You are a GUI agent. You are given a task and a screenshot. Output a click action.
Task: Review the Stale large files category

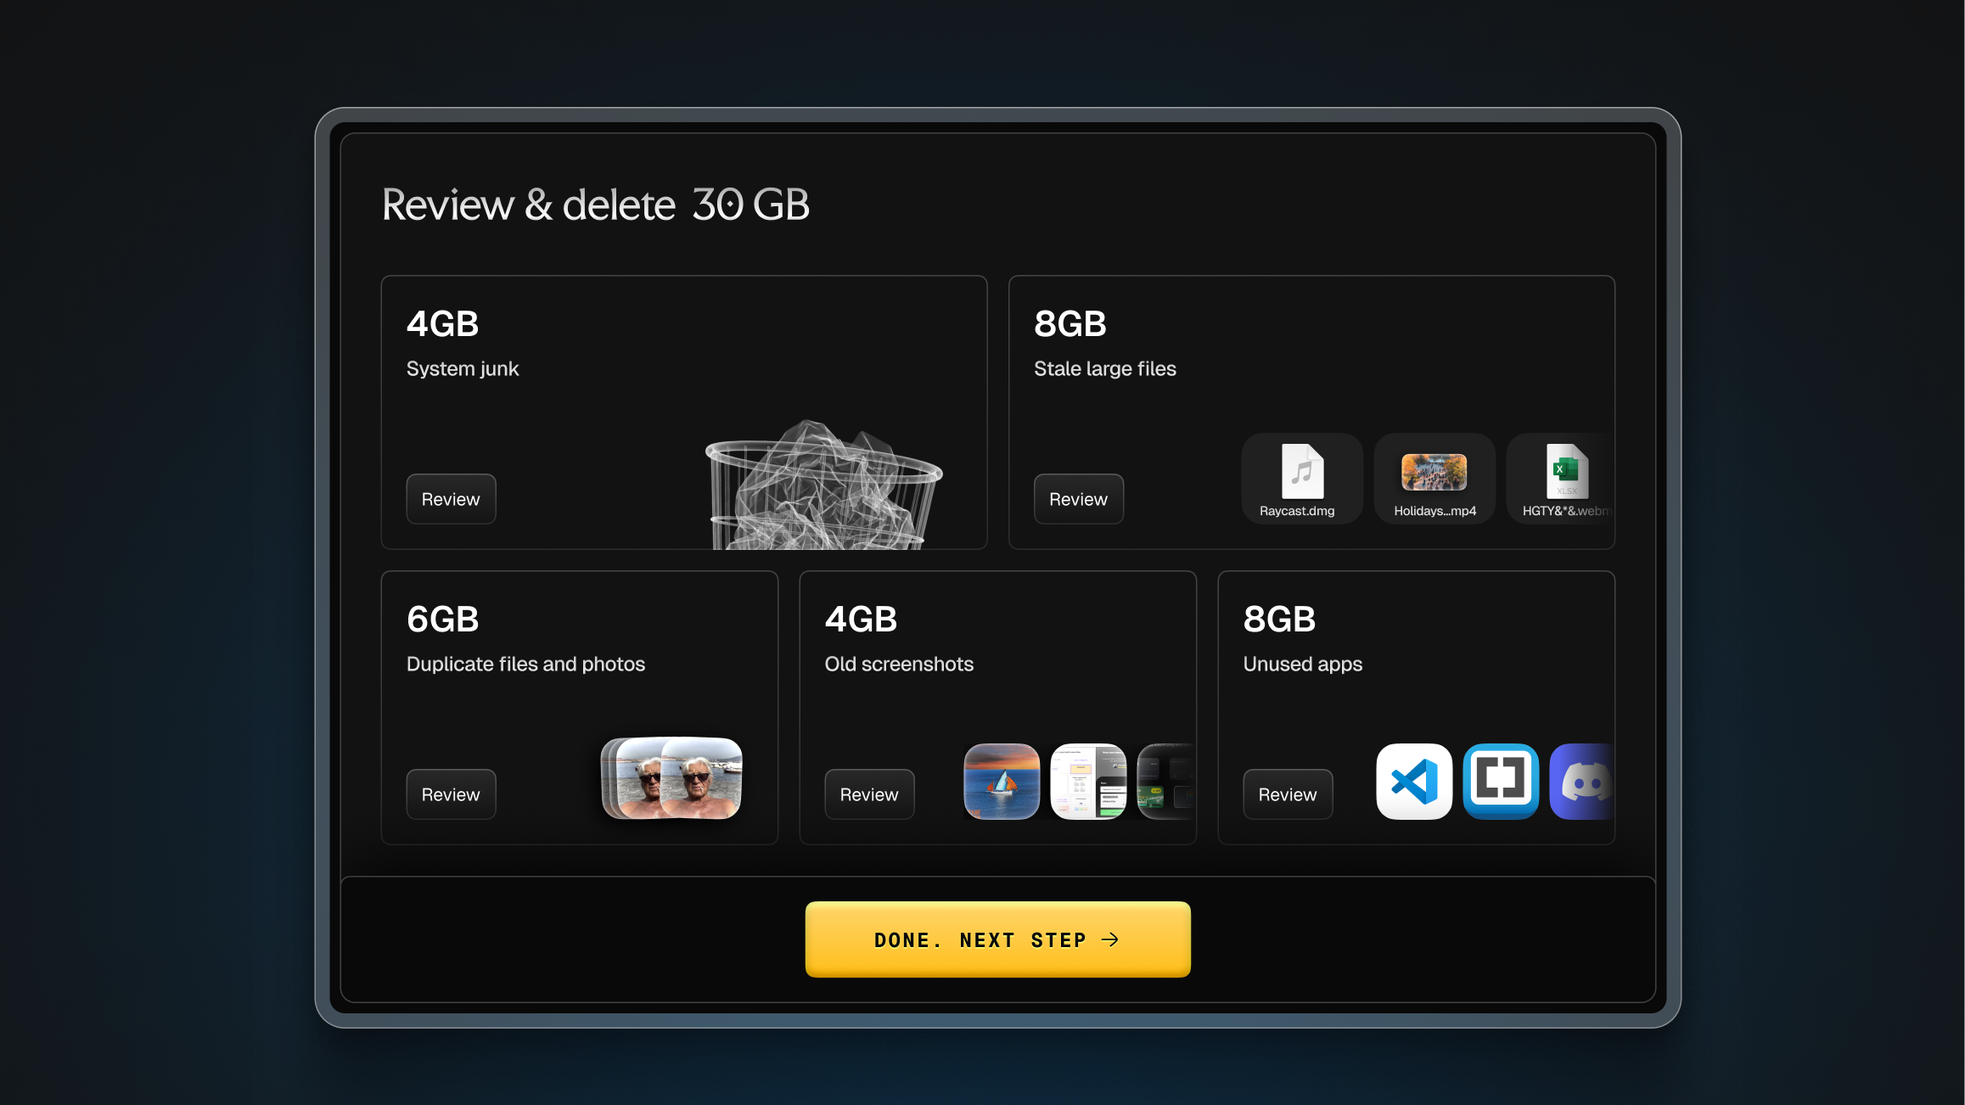1078,499
